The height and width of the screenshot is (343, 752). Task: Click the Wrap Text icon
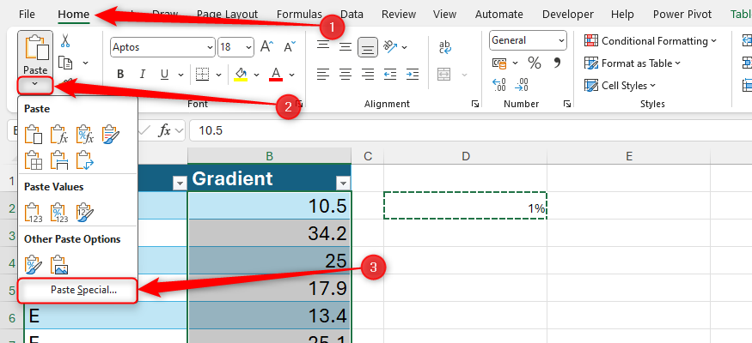click(446, 47)
